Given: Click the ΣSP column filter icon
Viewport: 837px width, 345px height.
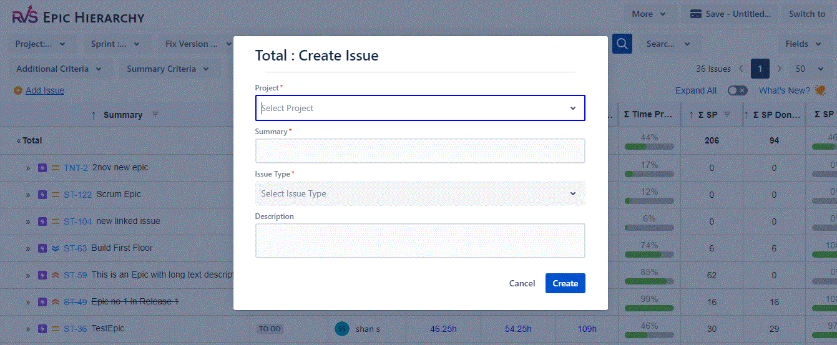Looking at the screenshot, I should (727, 115).
